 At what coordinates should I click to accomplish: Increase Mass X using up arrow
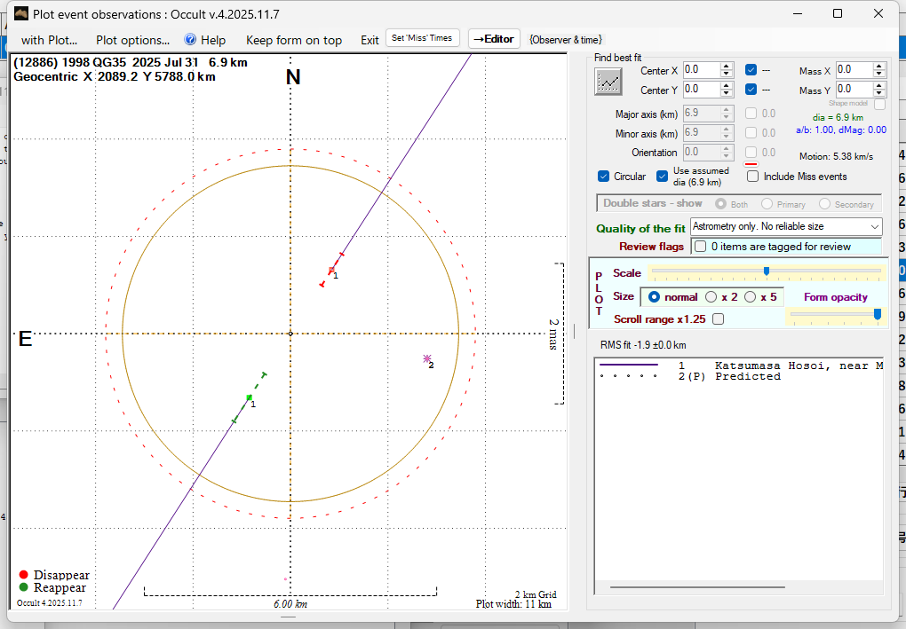pyautogui.click(x=879, y=66)
